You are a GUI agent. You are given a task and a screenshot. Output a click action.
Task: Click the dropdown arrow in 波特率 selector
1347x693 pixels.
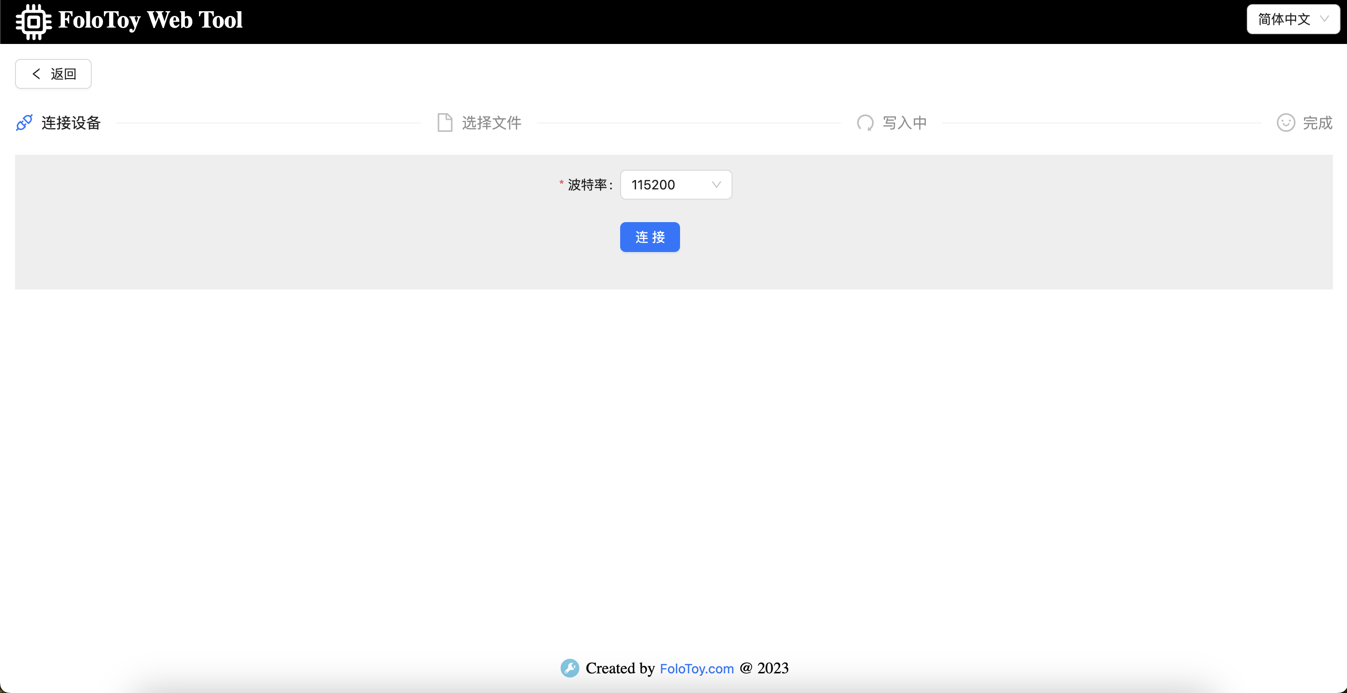click(716, 185)
